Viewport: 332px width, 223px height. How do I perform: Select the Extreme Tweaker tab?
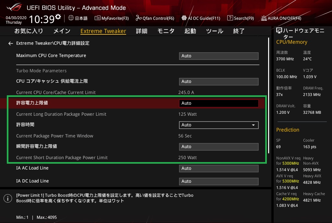(103, 31)
